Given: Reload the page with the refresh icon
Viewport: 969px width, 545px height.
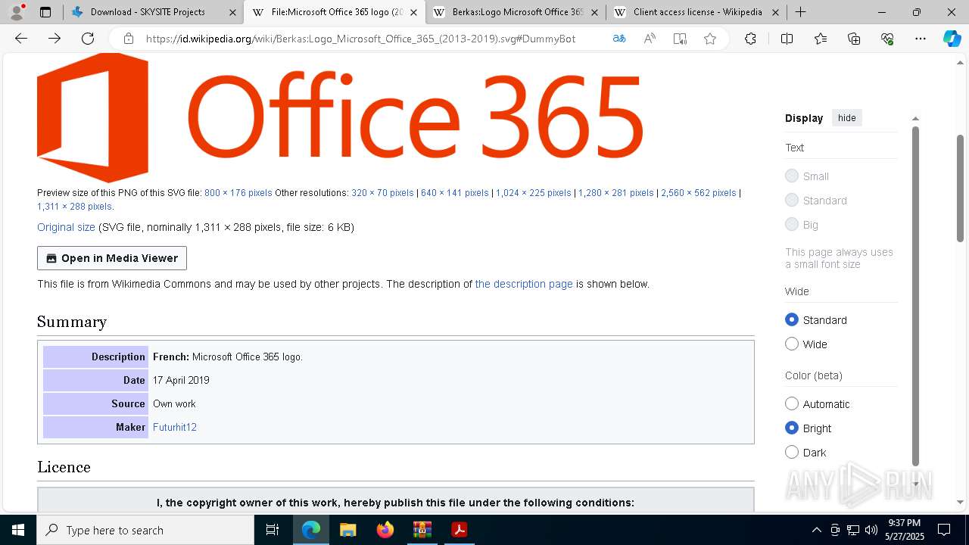Looking at the screenshot, I should [88, 39].
